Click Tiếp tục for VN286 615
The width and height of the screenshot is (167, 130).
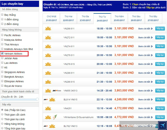pos(160,82)
